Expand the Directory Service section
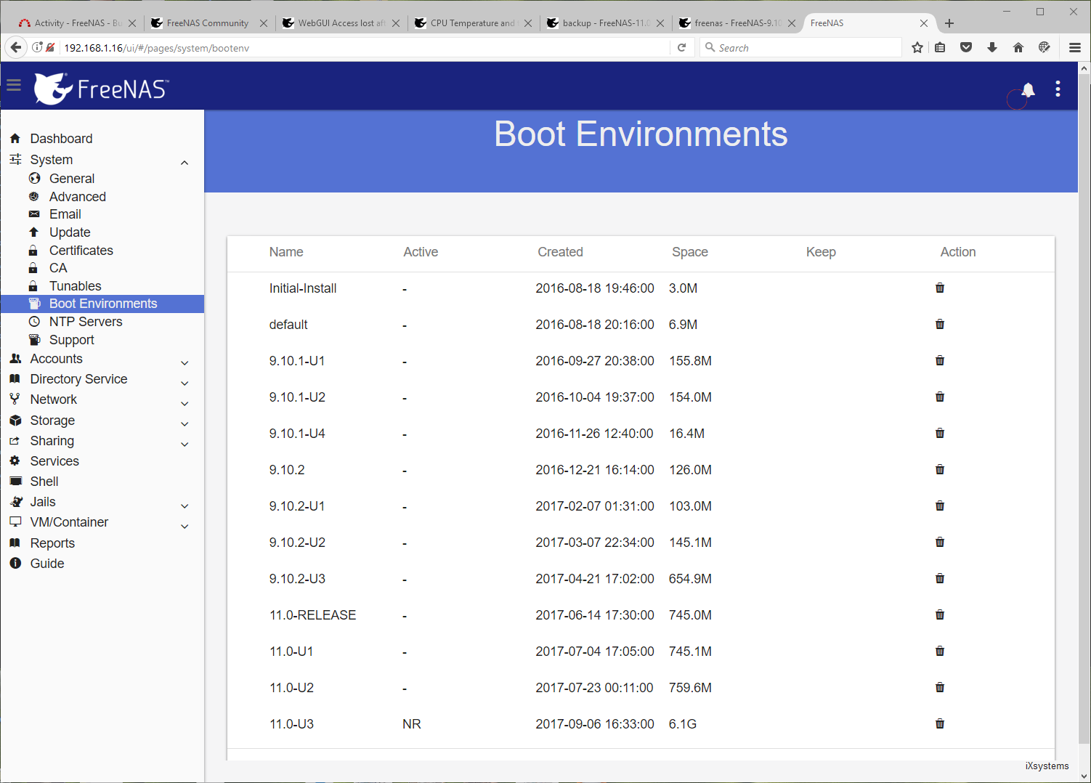The image size is (1091, 783). pos(184,383)
